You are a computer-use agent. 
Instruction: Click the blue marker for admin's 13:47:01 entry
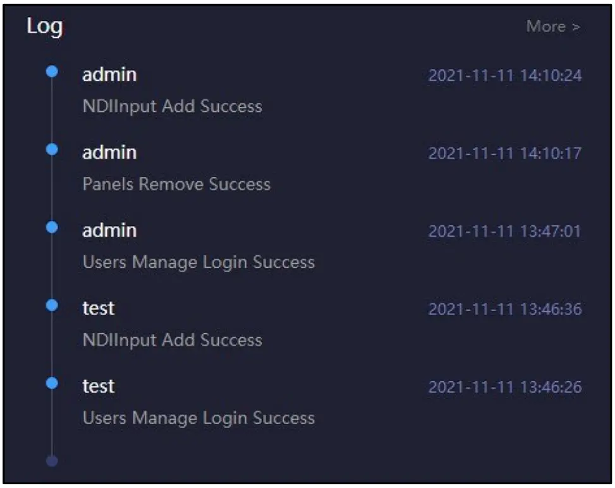point(52,227)
